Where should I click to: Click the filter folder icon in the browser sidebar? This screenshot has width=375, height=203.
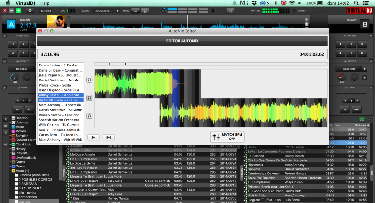point(6,133)
